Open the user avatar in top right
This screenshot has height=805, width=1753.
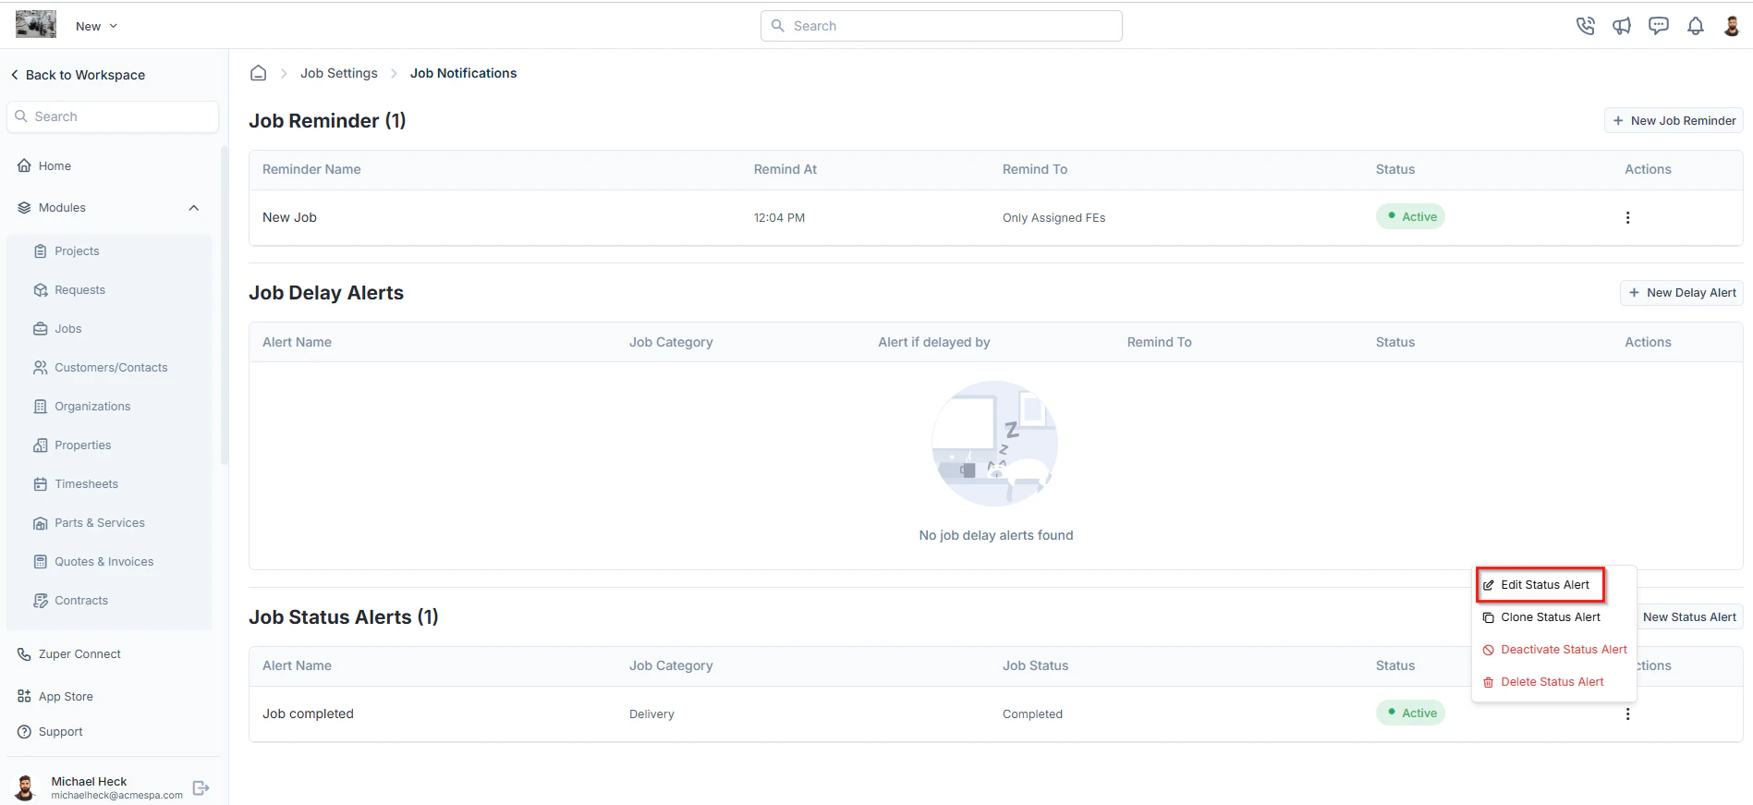1732,26
